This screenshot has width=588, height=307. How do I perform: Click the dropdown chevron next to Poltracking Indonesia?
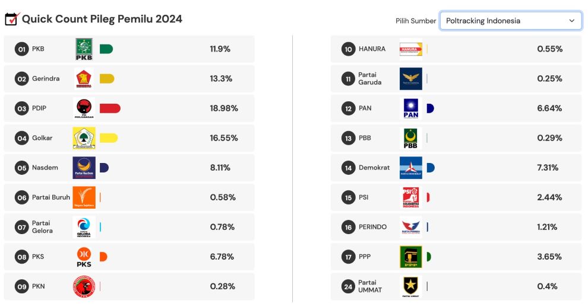click(572, 21)
